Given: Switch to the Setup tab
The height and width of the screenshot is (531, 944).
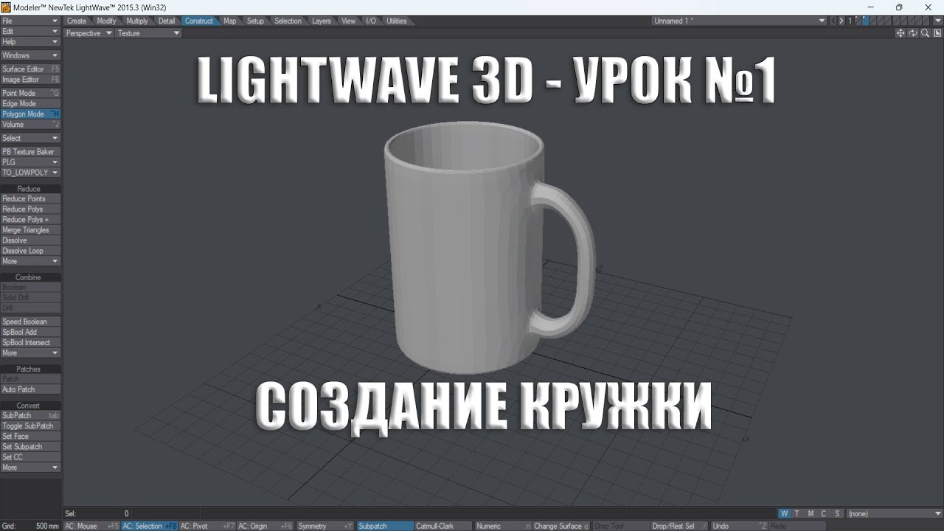Looking at the screenshot, I should point(255,21).
